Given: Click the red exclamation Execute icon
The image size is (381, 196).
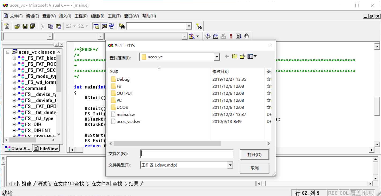Looking at the screenshot, I should pyautogui.click(x=231, y=36).
